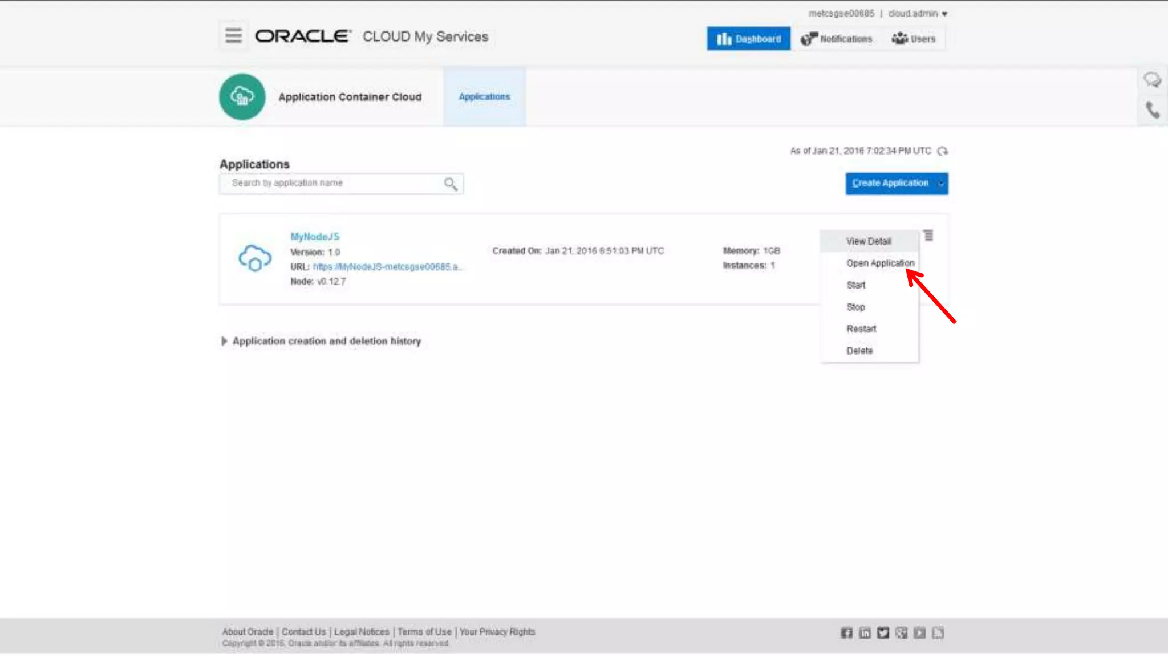This screenshot has height=657, width=1168.
Task: Open the hamburger navigation menu
Action: (233, 35)
